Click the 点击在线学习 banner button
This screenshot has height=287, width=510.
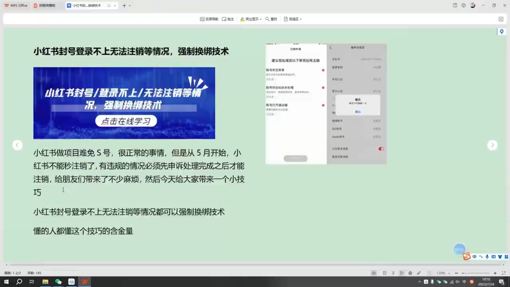click(126, 121)
